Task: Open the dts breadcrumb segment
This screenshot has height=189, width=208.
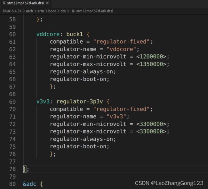Action: tap(63, 11)
